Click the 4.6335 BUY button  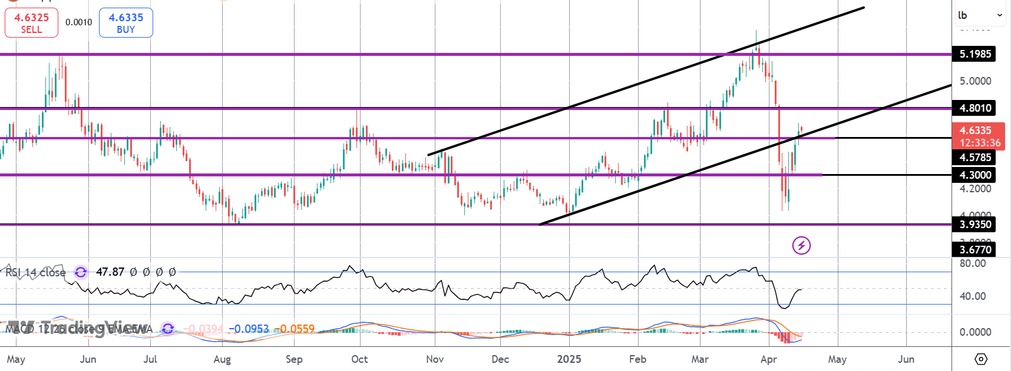click(125, 23)
